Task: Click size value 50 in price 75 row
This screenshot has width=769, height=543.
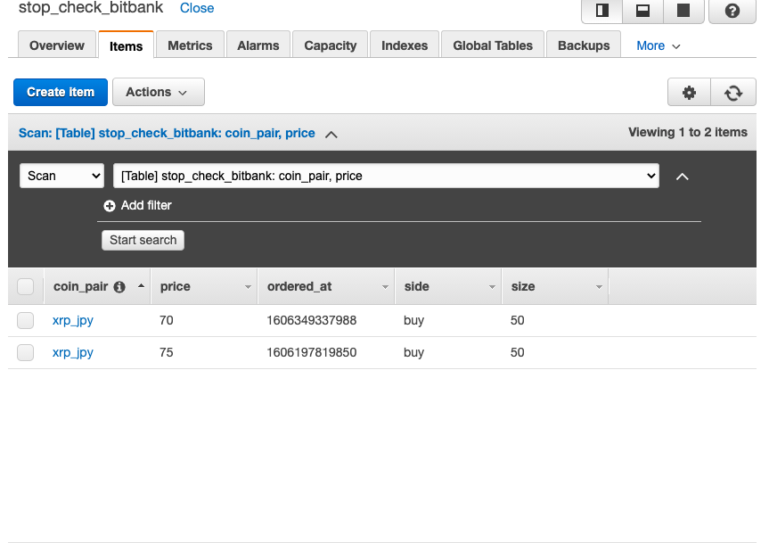Action: coord(518,352)
